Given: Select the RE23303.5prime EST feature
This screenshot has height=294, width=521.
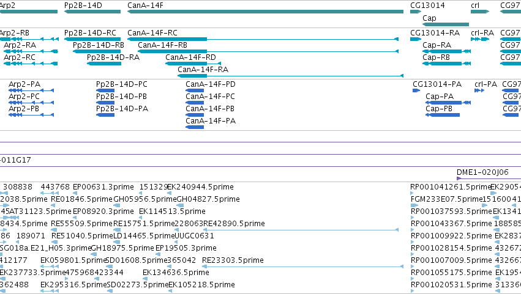Looking at the screenshot, I should tap(302, 266).
